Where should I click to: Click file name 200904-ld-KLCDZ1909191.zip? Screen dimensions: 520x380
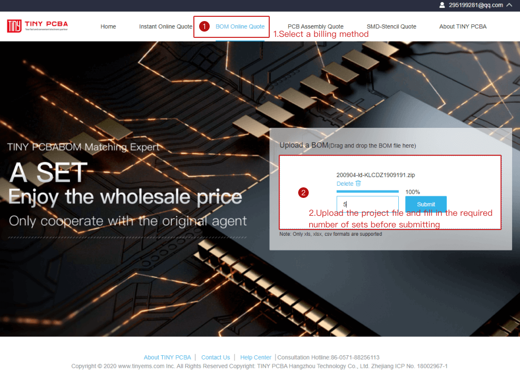(376, 175)
